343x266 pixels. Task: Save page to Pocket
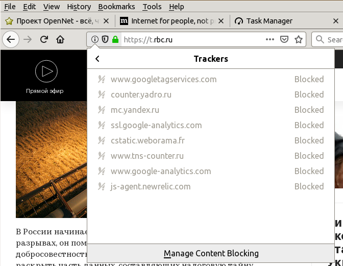point(284,39)
